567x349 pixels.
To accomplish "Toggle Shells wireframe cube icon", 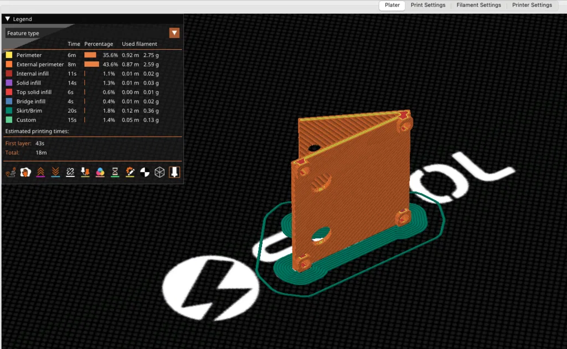I will coord(159,173).
